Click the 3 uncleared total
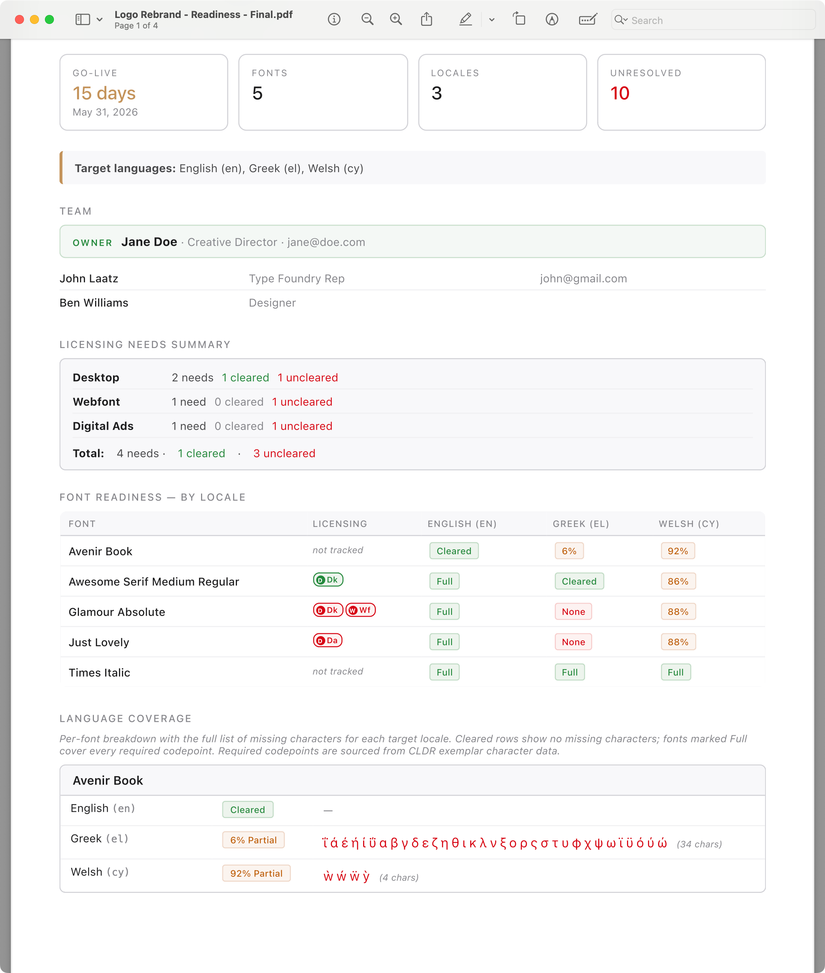825x973 pixels. [x=284, y=453]
